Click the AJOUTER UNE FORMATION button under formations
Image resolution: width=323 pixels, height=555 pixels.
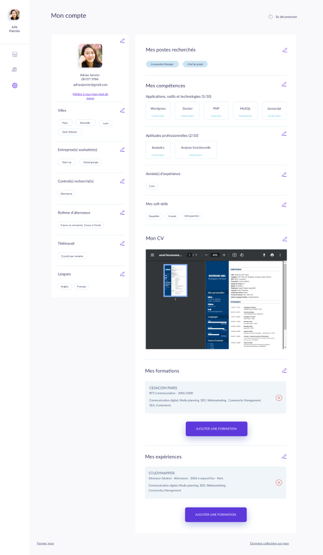click(x=217, y=429)
